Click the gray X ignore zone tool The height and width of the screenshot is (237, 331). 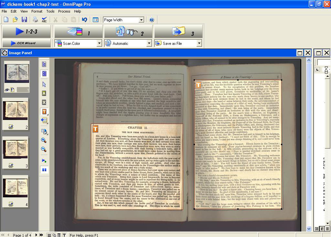click(44, 103)
